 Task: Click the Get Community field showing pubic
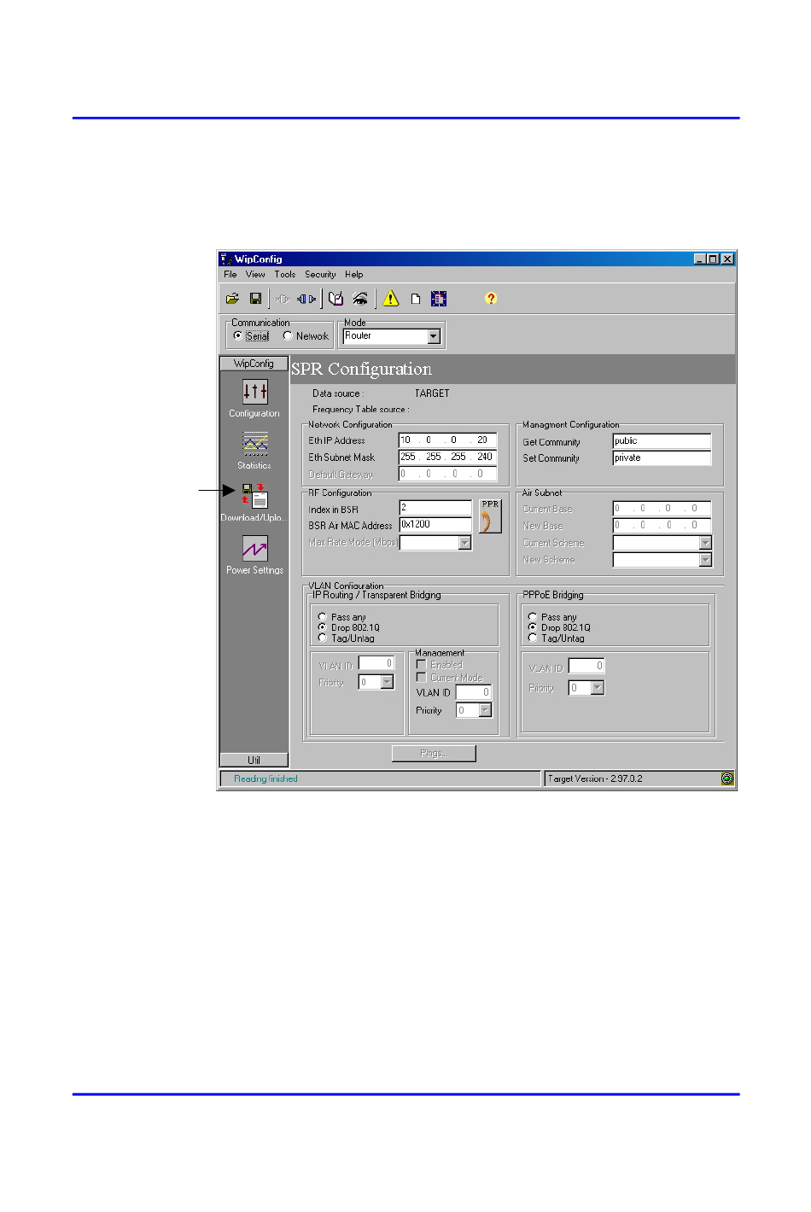pos(662,441)
